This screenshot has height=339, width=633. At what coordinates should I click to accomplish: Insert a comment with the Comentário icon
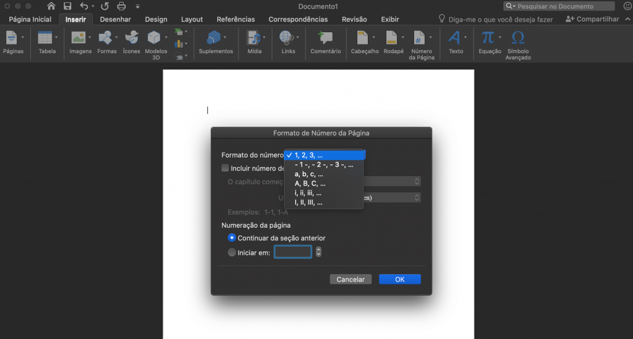coord(325,38)
